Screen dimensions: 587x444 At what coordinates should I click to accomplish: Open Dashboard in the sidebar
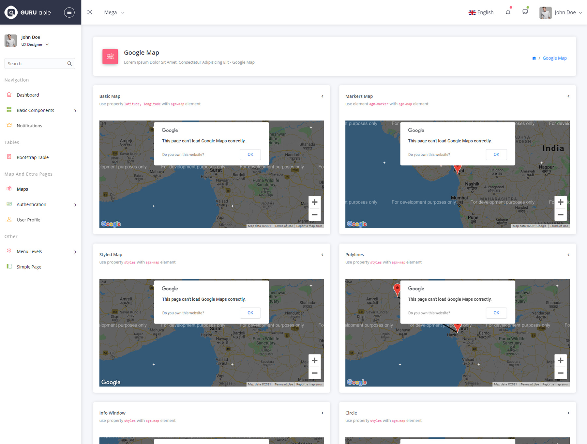(28, 95)
